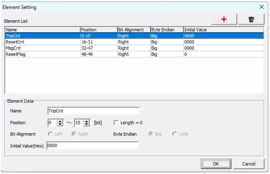Sort by Position column header
The width and height of the screenshot is (270, 174).
pos(99,30)
